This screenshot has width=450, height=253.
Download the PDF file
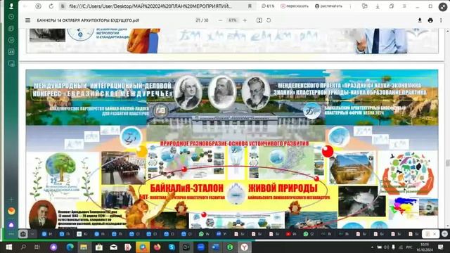pyautogui.click(x=420, y=20)
